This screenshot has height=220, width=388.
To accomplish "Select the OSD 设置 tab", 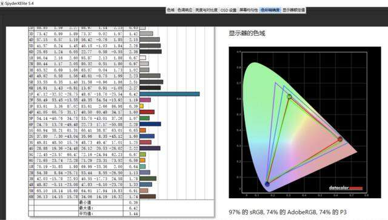I will 229,10.
